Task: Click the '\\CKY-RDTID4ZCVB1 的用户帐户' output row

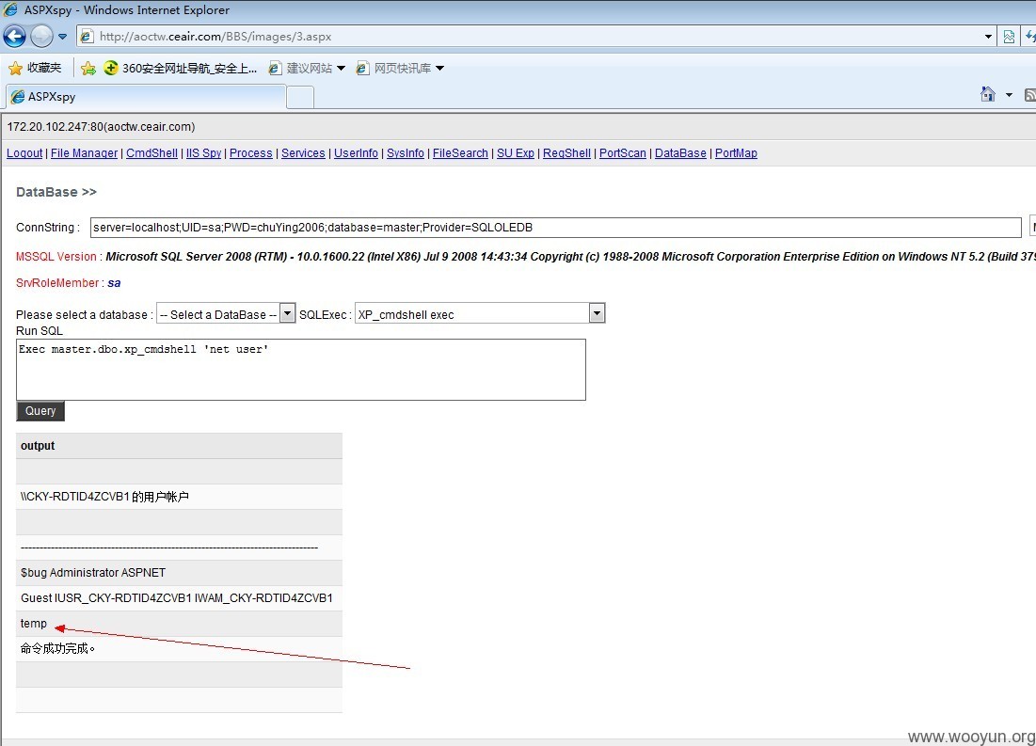Action: (x=179, y=497)
